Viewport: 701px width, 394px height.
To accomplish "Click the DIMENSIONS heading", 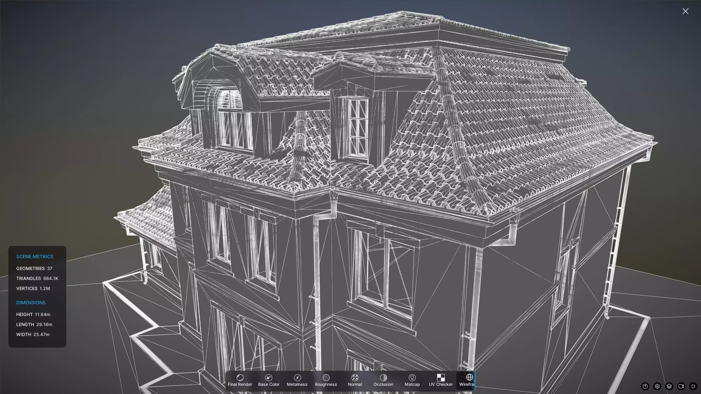I will (31, 303).
